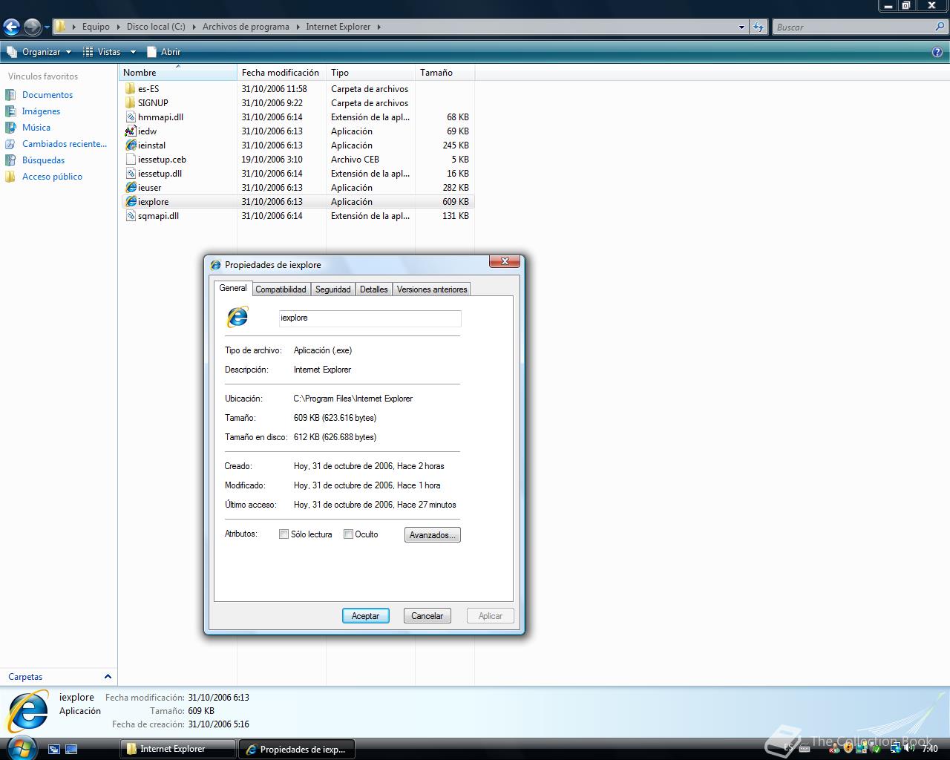Open Búsquedas favorite link
950x760 pixels.
[x=43, y=160]
